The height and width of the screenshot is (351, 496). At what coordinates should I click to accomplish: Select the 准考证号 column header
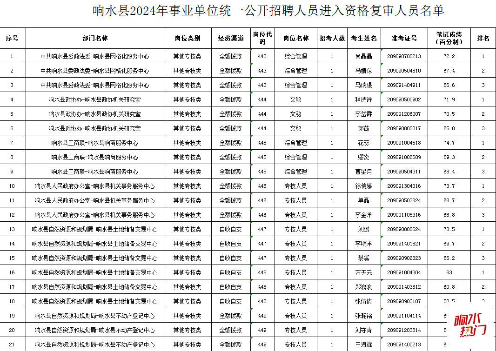pyautogui.click(x=404, y=38)
